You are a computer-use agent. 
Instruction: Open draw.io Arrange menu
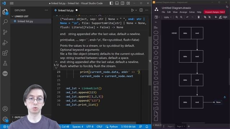183,12
